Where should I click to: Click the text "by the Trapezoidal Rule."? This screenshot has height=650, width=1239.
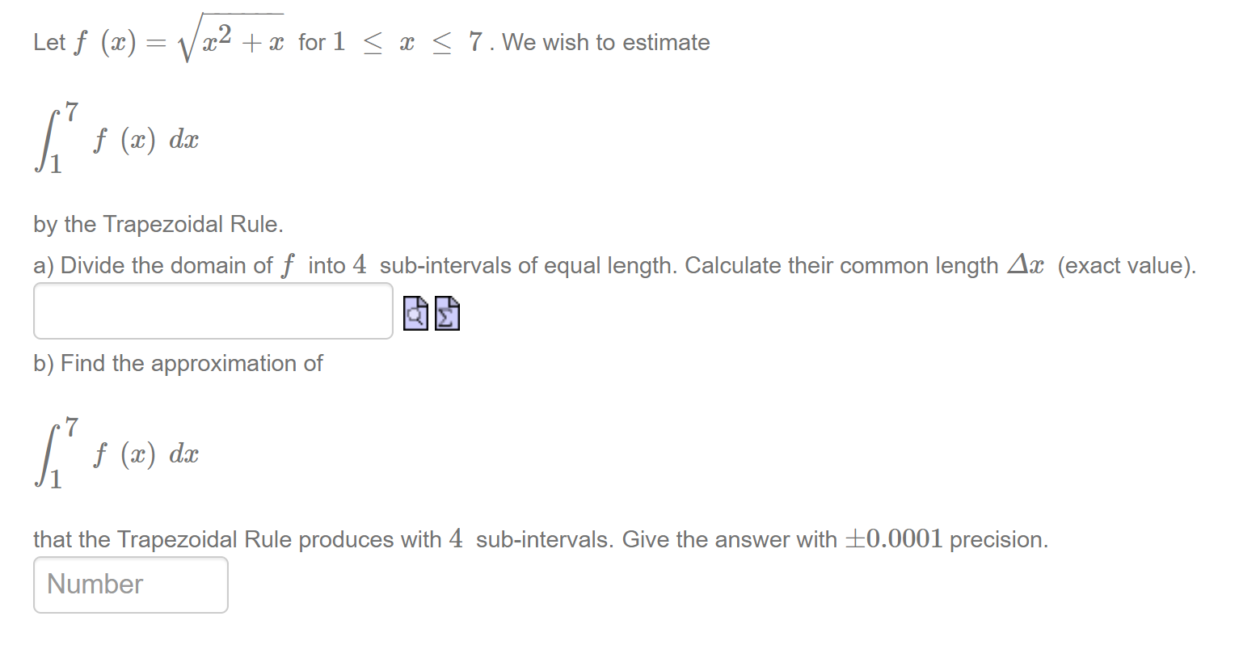tap(158, 224)
